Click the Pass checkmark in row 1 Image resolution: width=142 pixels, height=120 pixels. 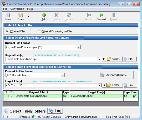(135, 96)
